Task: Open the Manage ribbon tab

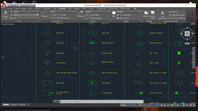Action: (x=76, y=9)
